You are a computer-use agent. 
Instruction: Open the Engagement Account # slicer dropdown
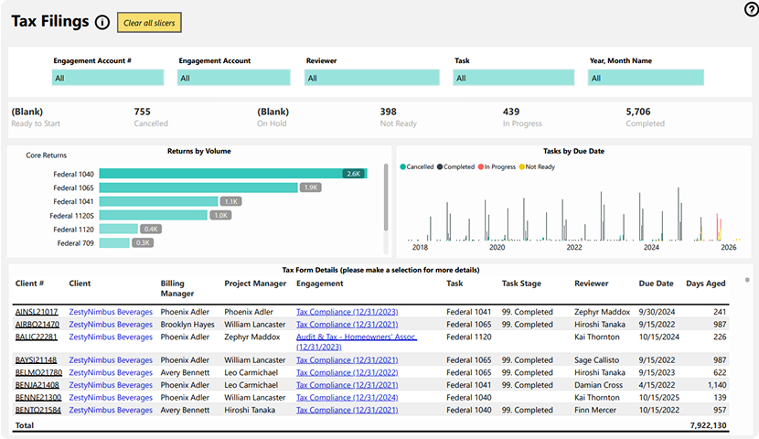tap(108, 79)
